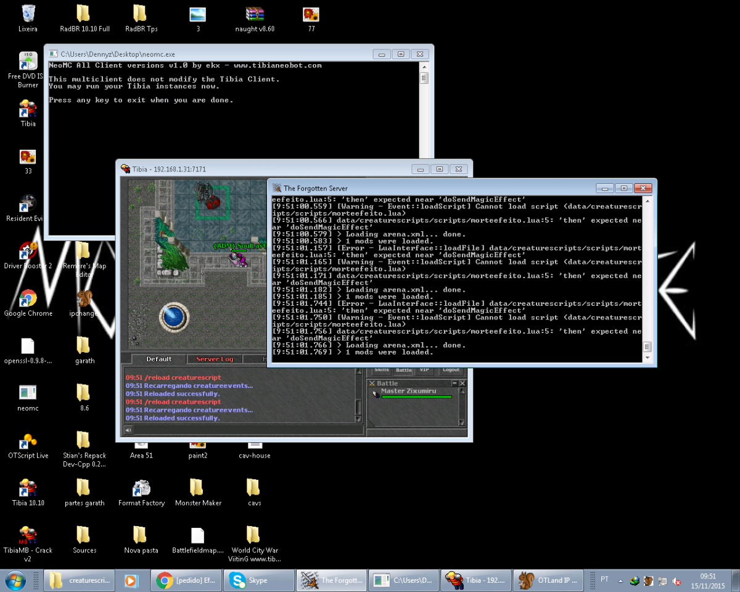Viewport: 740px width, 592px height.
Task: Open the desktop icon labeled 77
Action: 311,18
